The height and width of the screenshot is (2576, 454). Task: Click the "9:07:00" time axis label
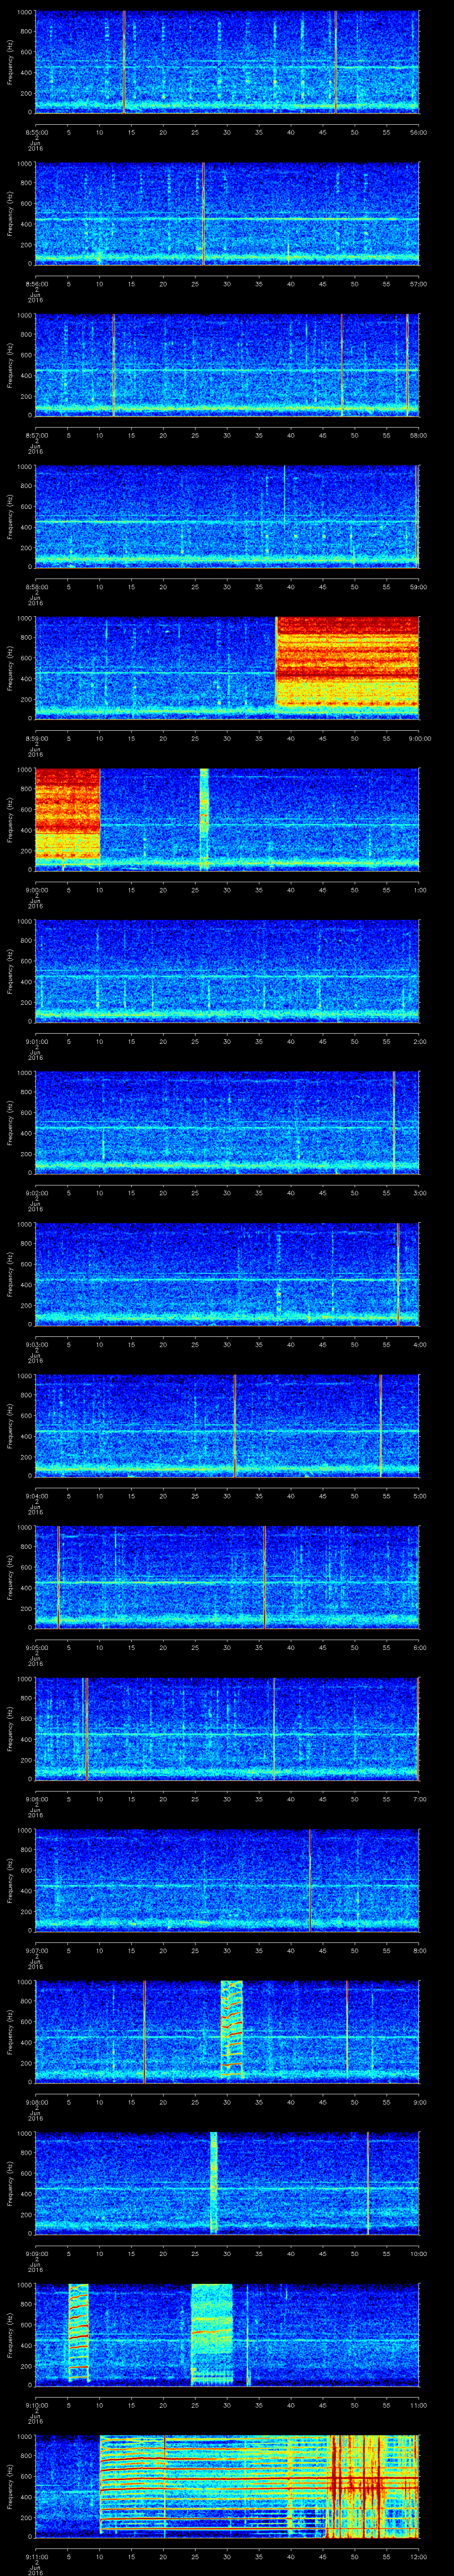(36, 1950)
